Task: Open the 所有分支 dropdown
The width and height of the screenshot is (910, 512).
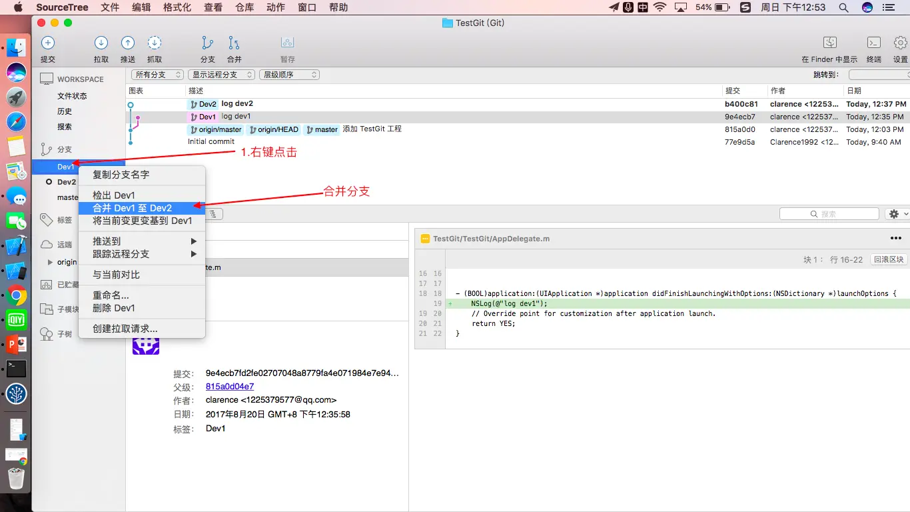Action: point(157,75)
